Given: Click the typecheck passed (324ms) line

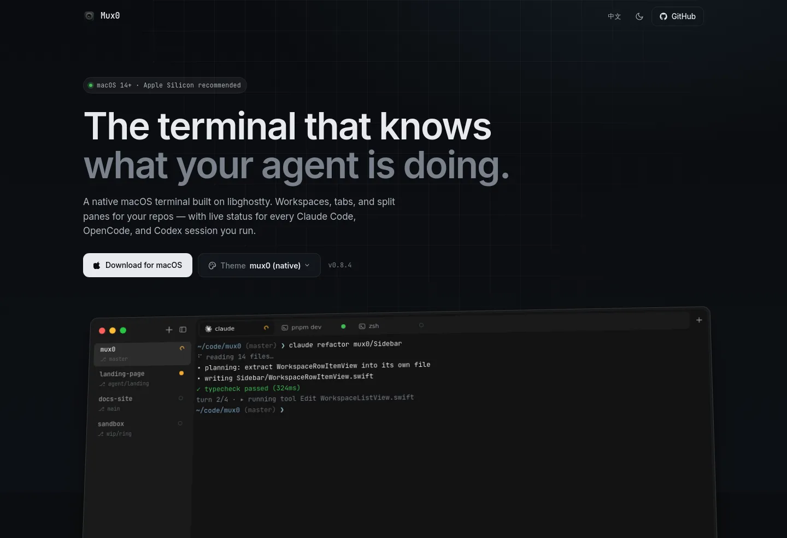Looking at the screenshot, I should 248,388.
